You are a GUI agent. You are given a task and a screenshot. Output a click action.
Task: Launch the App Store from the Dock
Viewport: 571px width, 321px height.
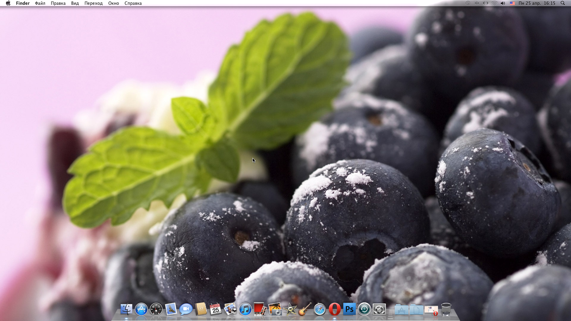pyautogui.click(x=141, y=309)
